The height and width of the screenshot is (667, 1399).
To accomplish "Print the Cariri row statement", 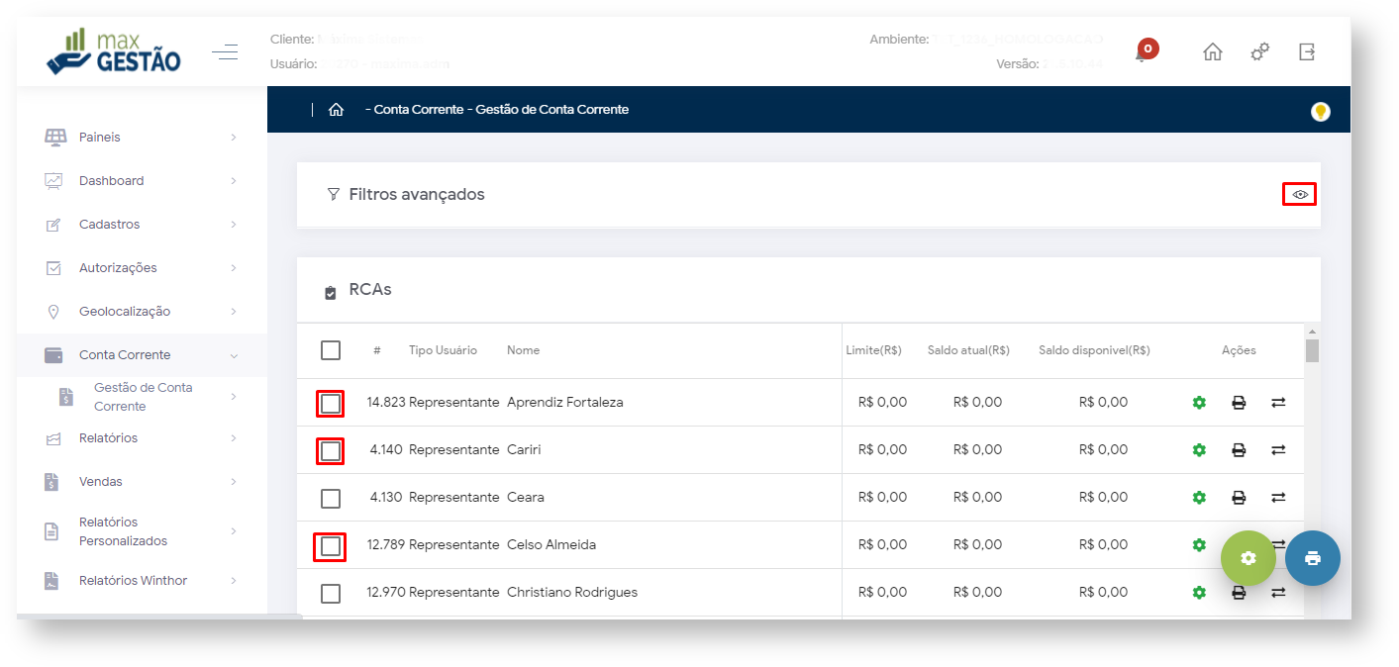I will pos(1239,450).
